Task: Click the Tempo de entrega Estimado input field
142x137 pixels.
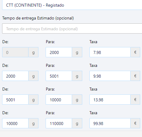Action: coord(72,28)
